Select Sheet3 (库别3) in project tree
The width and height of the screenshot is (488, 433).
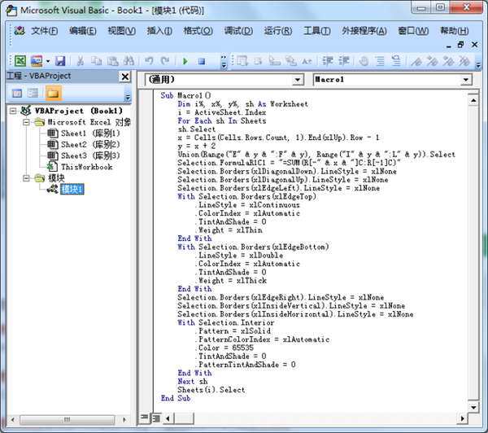(x=90, y=155)
